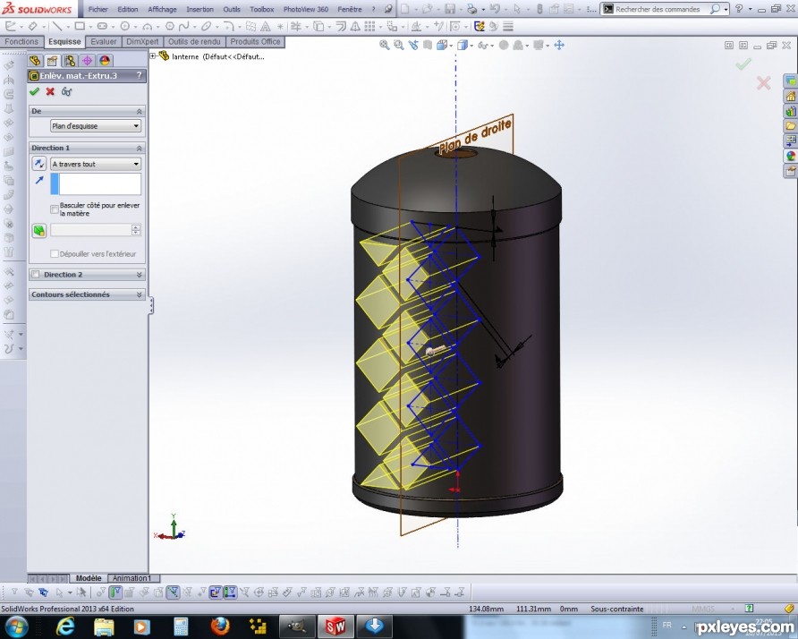Open DimXpertManager crosshair tab icon
The height and width of the screenshot is (639, 798).
[x=87, y=61]
